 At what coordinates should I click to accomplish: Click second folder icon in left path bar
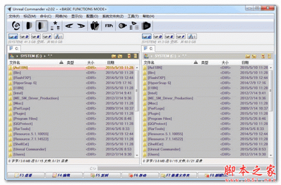(x=120, y=56)
